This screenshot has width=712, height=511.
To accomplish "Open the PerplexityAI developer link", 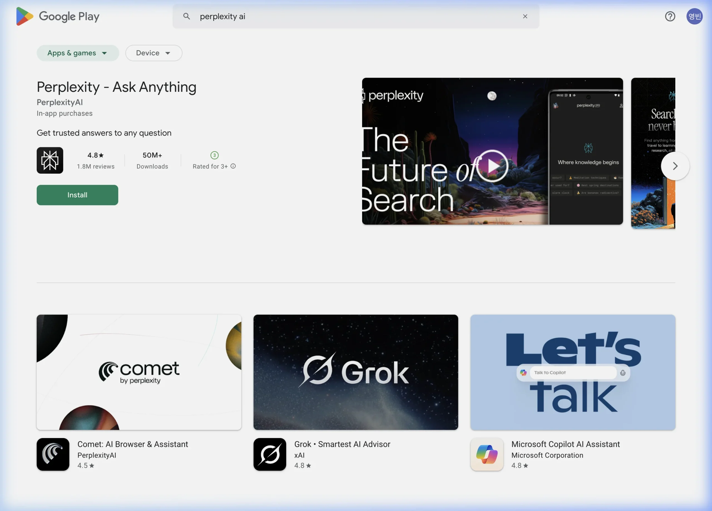I will 60,102.
